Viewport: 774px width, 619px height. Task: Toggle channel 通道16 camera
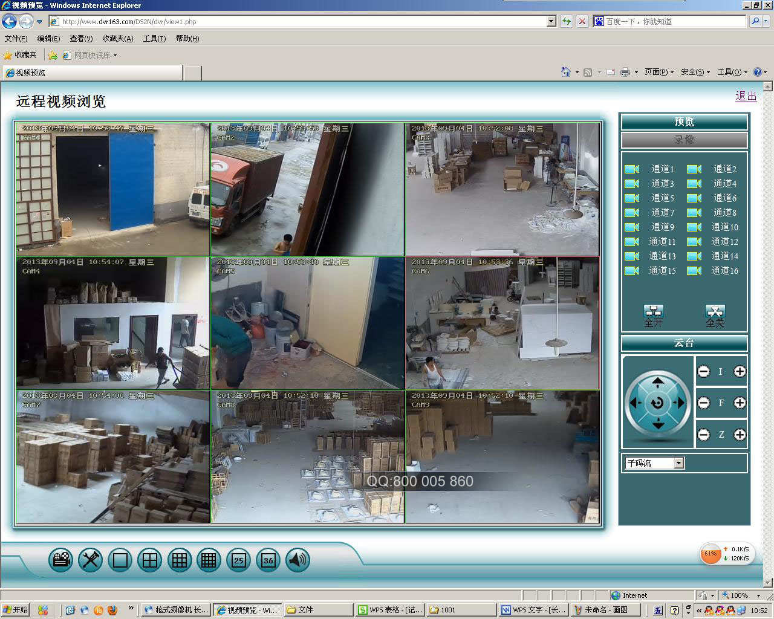[694, 271]
